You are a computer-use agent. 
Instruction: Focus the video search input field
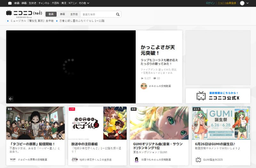[98, 14]
